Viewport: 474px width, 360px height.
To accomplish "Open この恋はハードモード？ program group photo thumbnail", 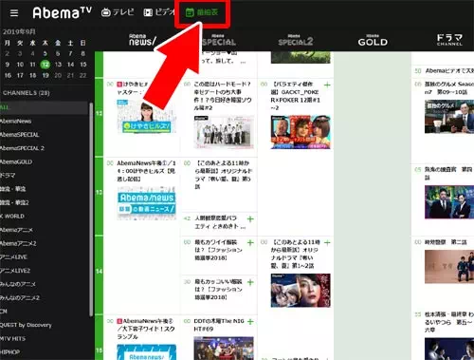I will (x=224, y=132).
